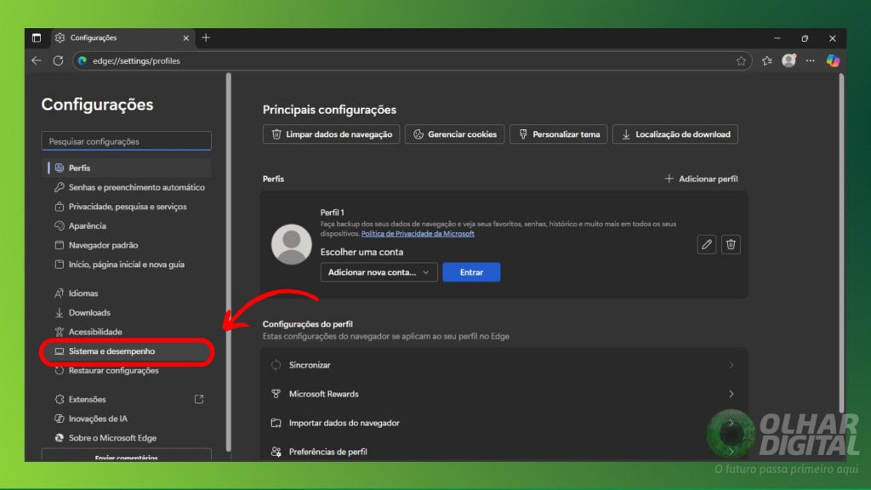Open the tab actions menu icon
The image size is (871, 490).
coord(37,37)
